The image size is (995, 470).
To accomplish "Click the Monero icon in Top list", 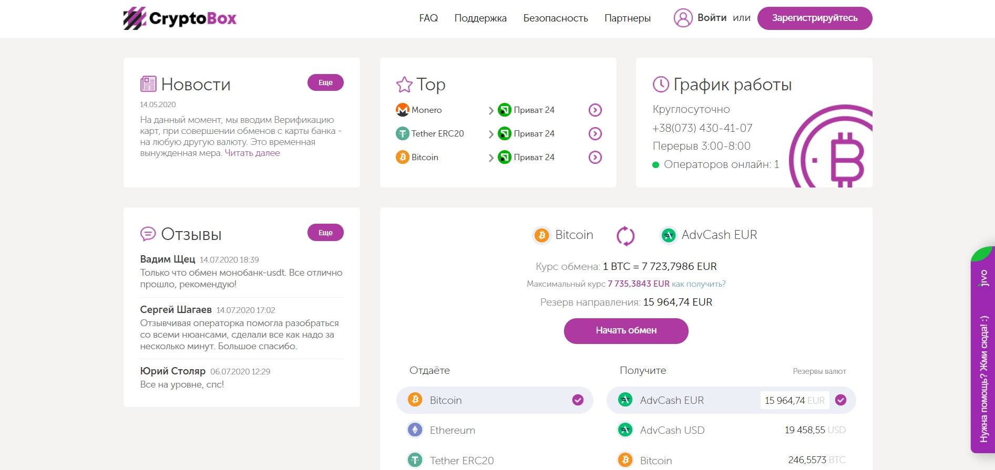I will 402,110.
